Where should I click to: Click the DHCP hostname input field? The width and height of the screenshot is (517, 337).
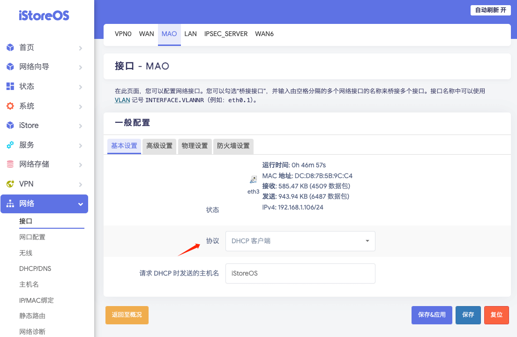tap(300, 273)
